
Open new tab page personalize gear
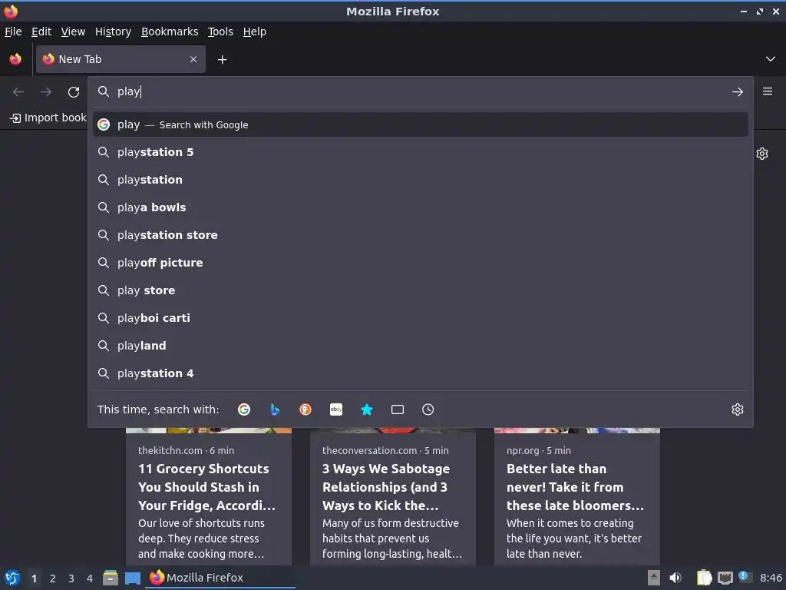[762, 154]
